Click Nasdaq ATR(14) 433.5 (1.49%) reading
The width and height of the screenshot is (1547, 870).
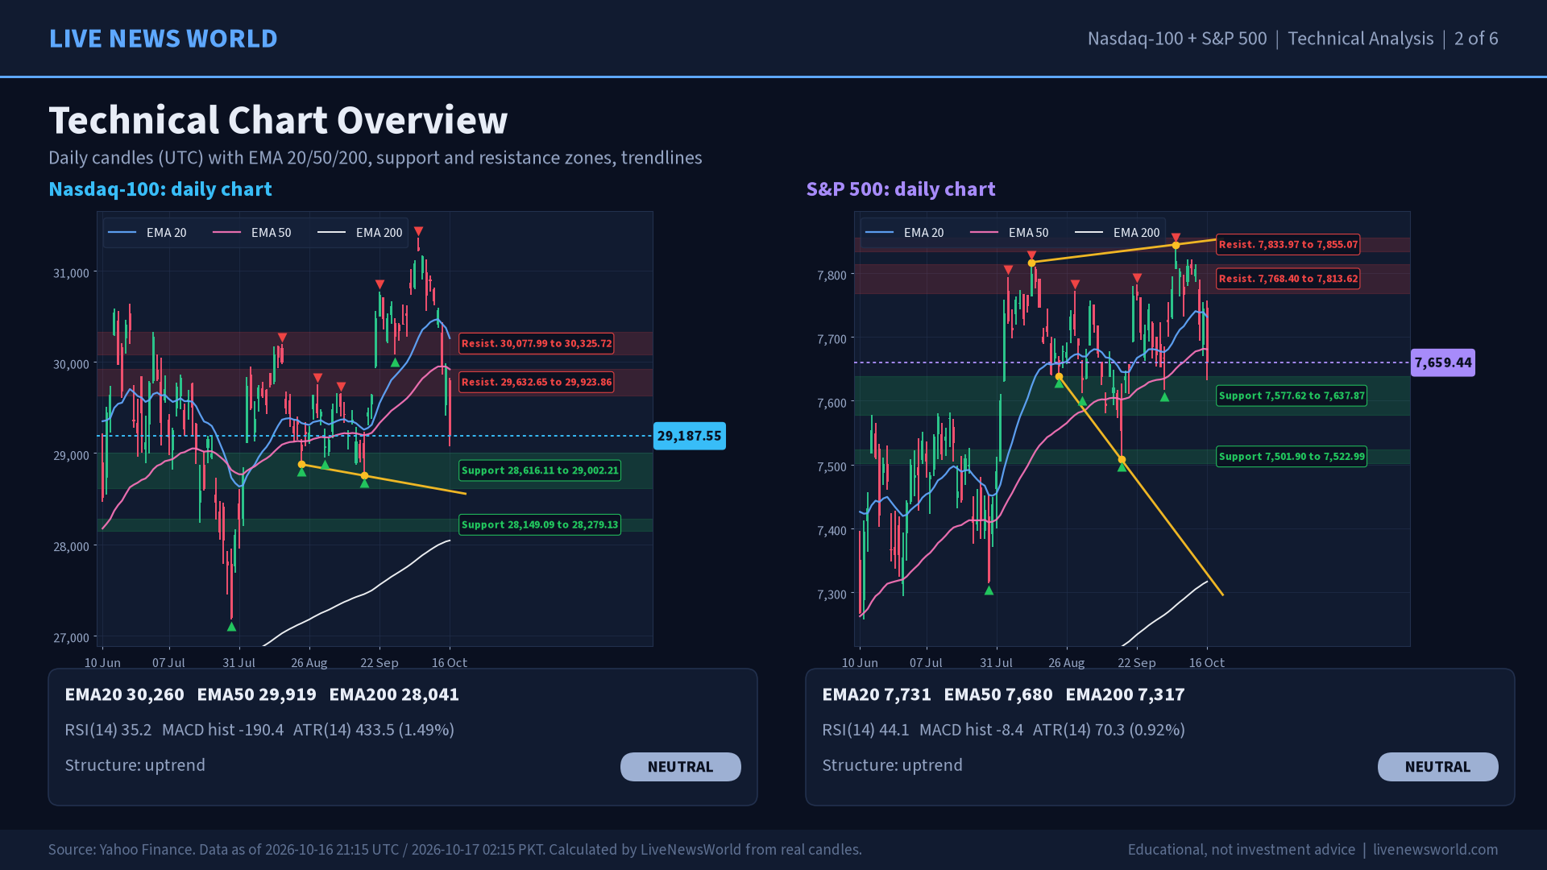[374, 730]
